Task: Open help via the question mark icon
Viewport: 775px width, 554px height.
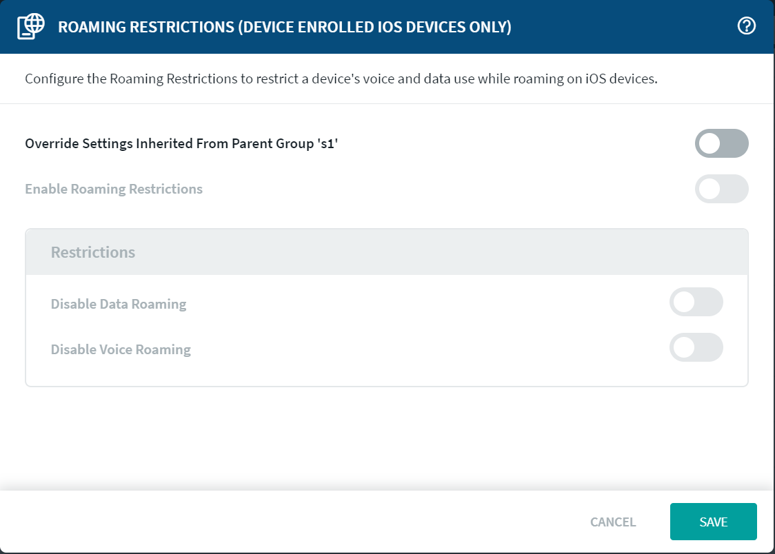Action: 747,26
